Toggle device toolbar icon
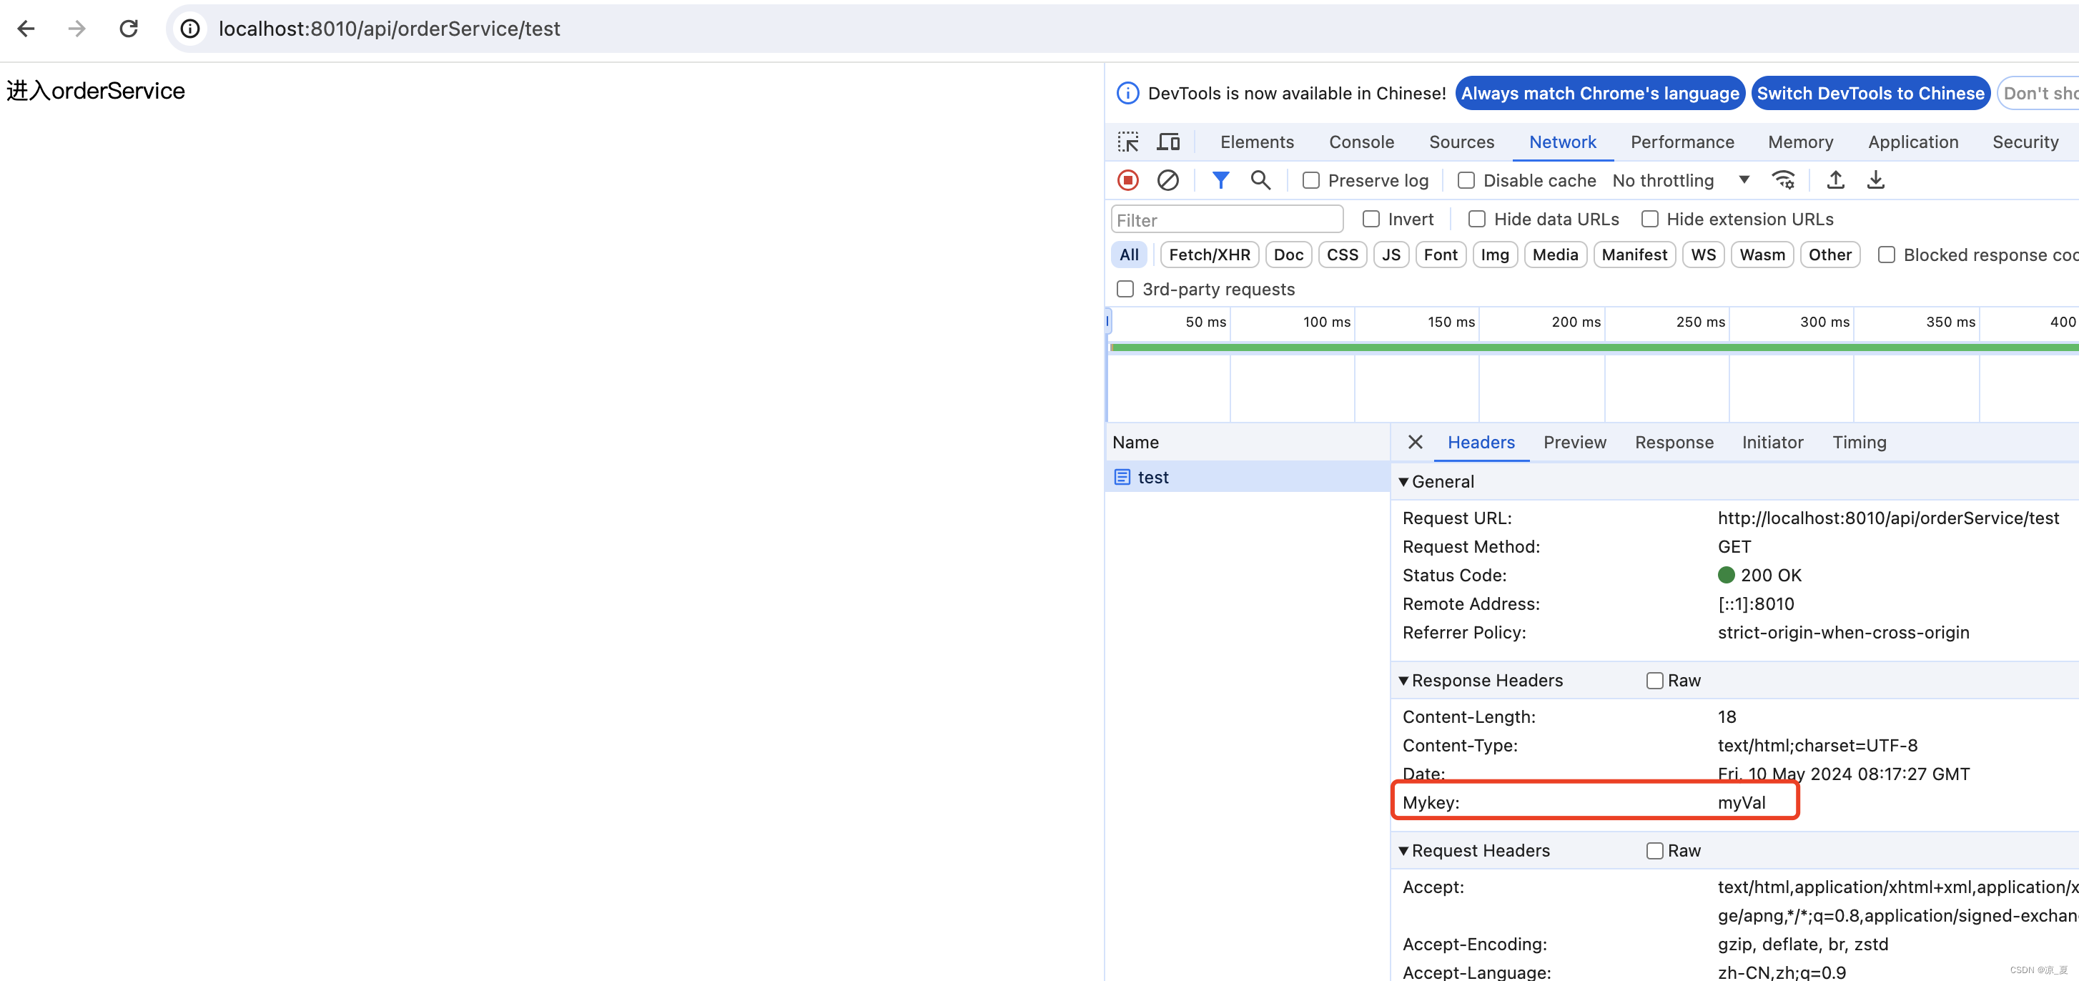Image resolution: width=2079 pixels, height=981 pixels. click(x=1167, y=142)
